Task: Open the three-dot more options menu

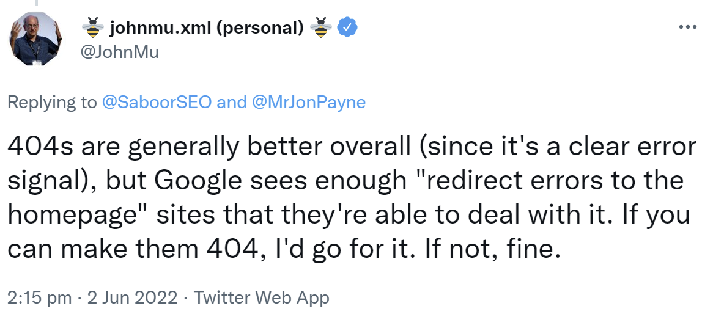Action: tap(687, 27)
